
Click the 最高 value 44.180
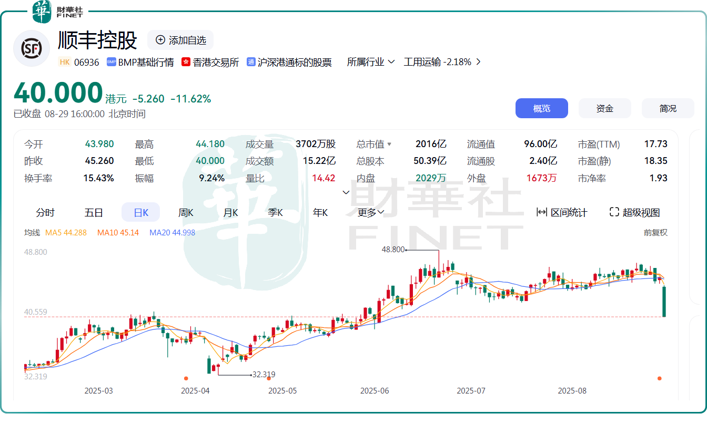pyautogui.click(x=210, y=144)
